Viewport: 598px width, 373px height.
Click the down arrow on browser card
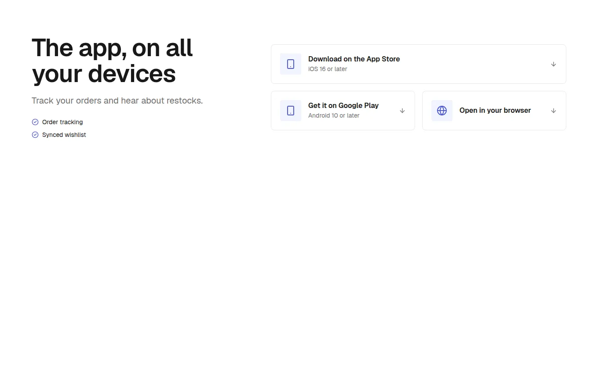(x=554, y=111)
